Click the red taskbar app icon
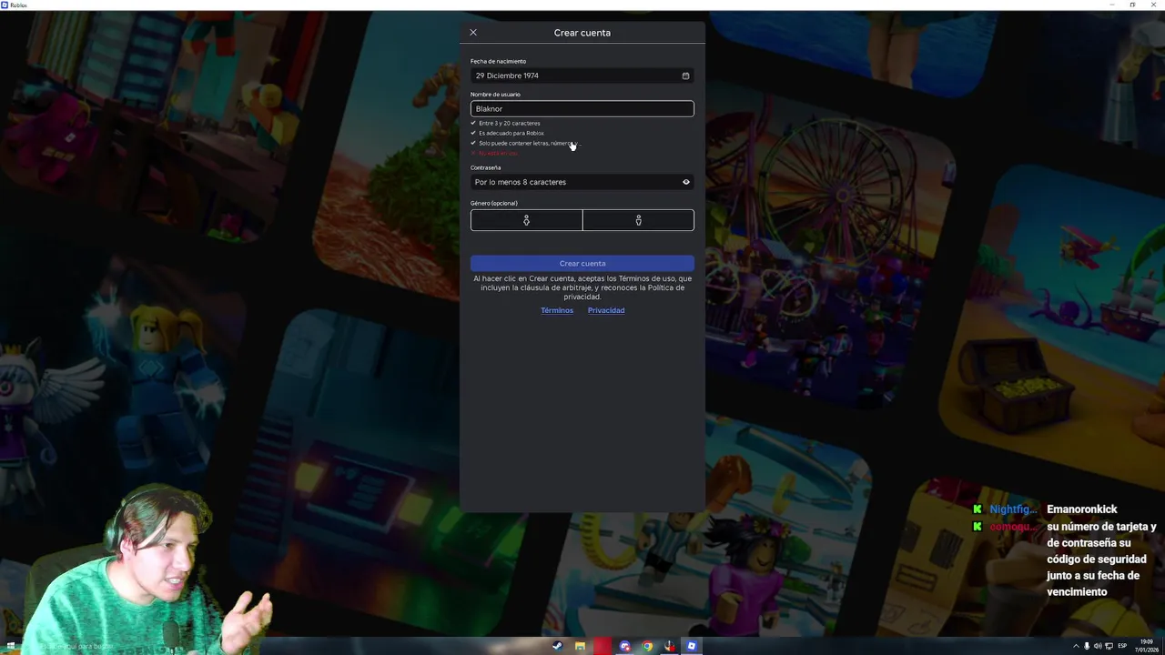Screen dimensions: 1165x655 tap(603, 646)
